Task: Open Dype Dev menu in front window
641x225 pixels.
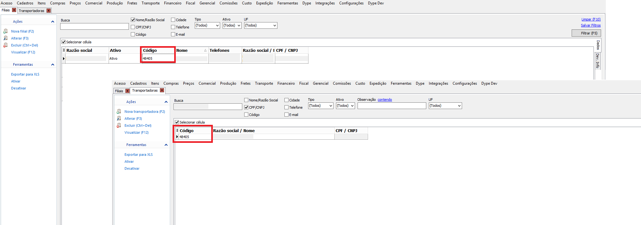Action: coord(489,83)
